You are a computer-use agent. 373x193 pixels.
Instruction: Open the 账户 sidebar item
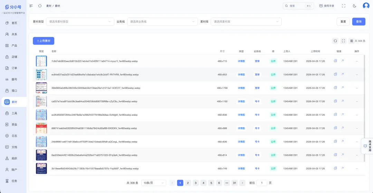13,170
